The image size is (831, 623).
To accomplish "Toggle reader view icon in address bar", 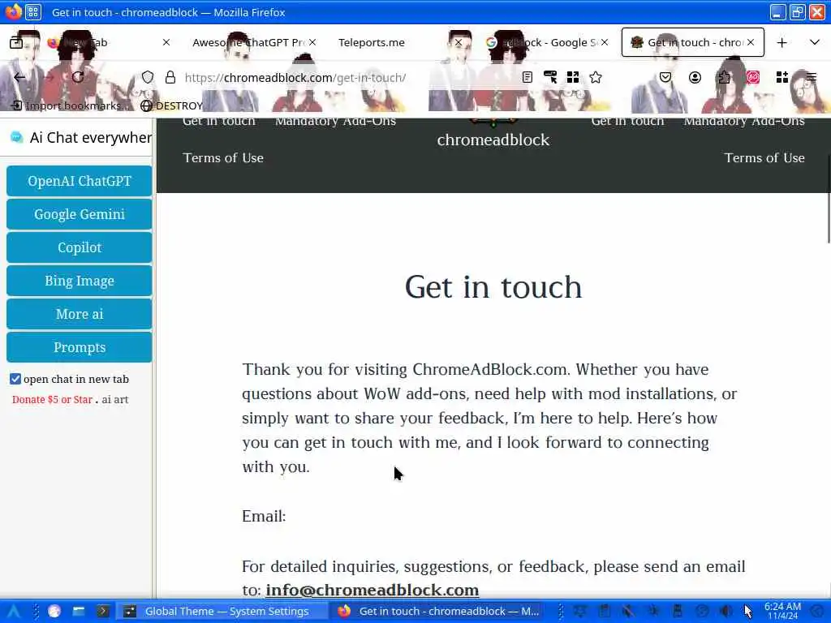I will point(527,77).
